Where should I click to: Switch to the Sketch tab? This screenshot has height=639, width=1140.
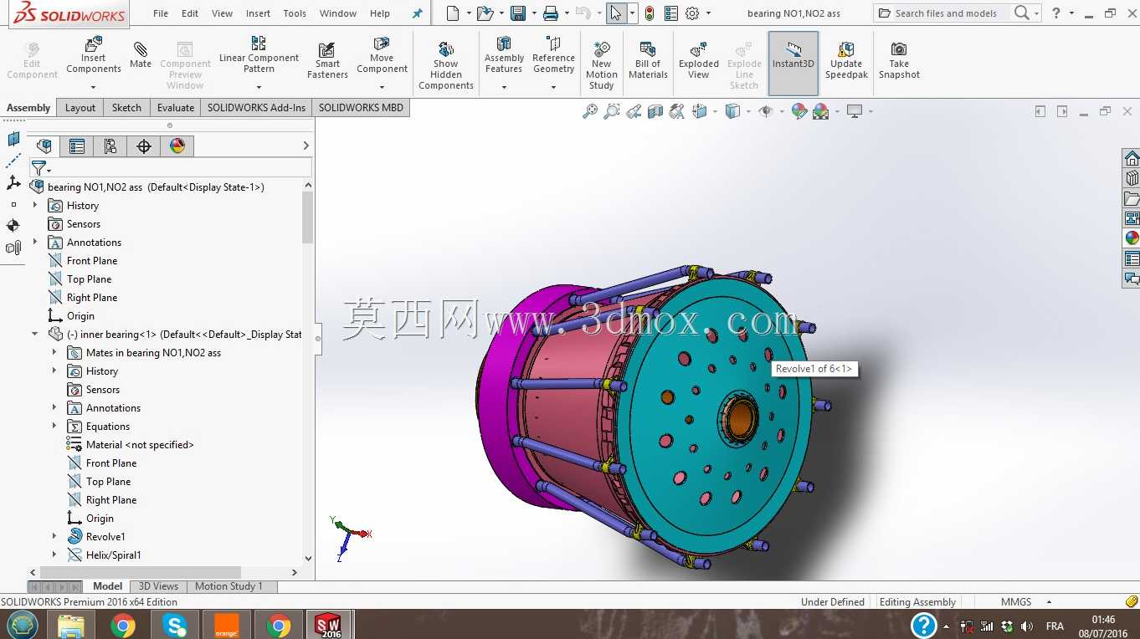coord(126,107)
